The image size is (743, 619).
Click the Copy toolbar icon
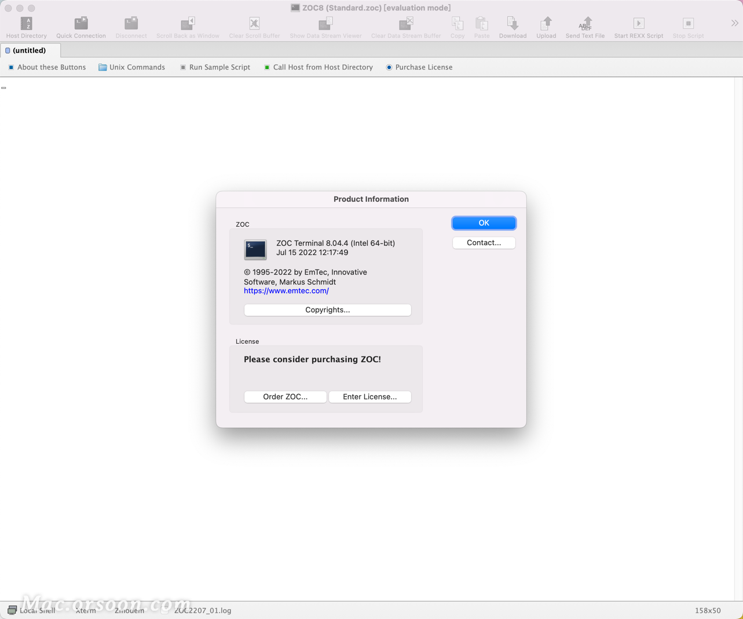coord(457,23)
